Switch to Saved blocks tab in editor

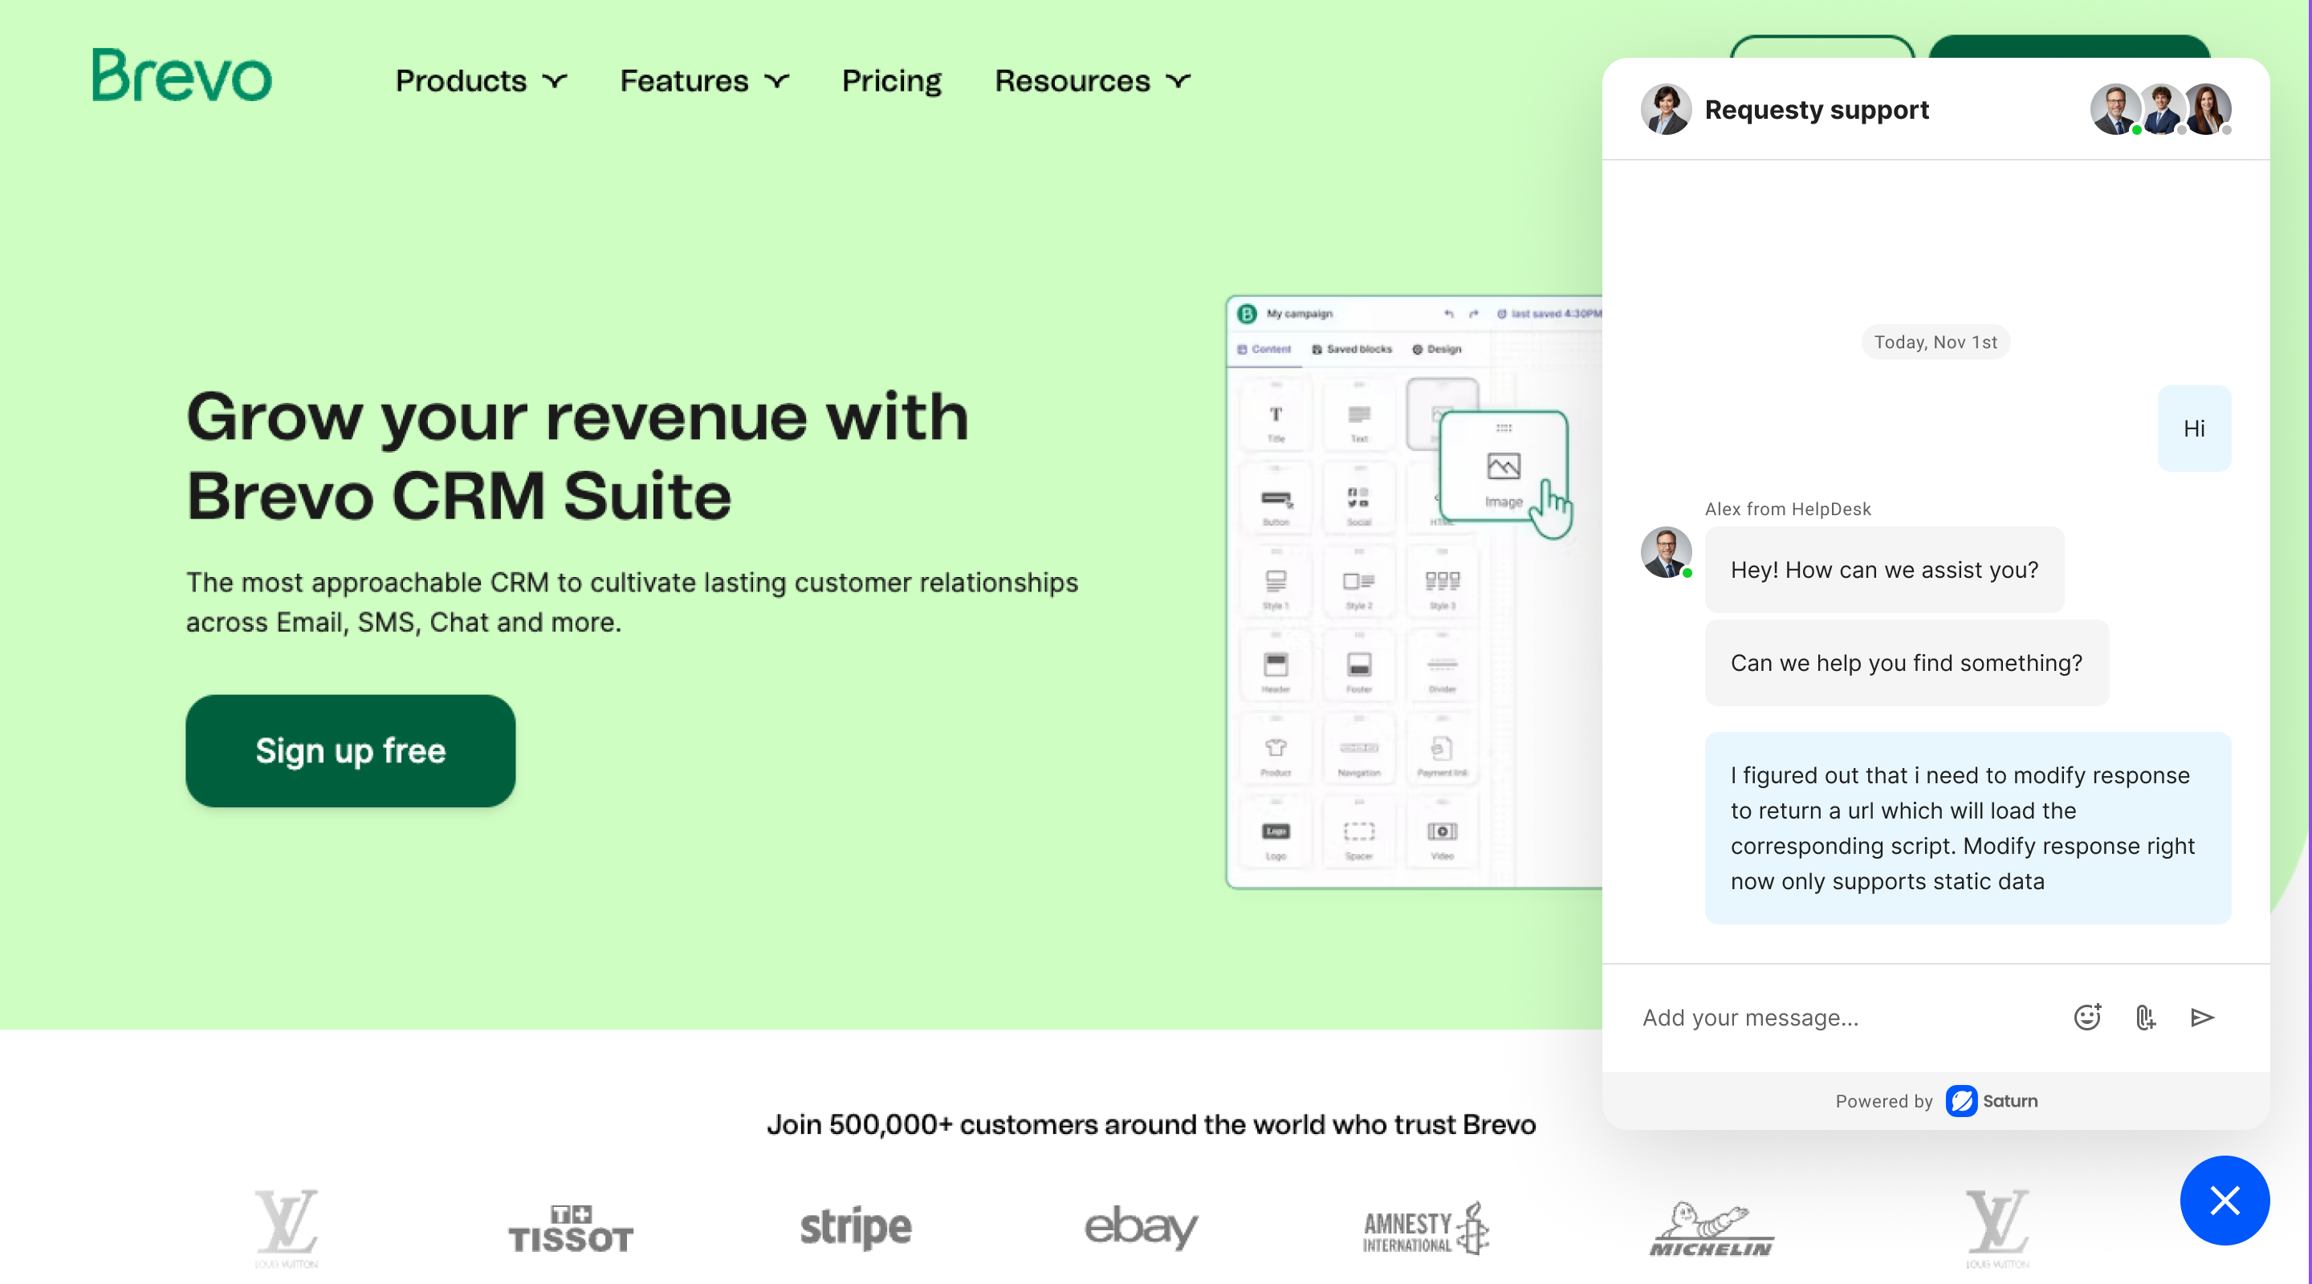coord(1352,349)
